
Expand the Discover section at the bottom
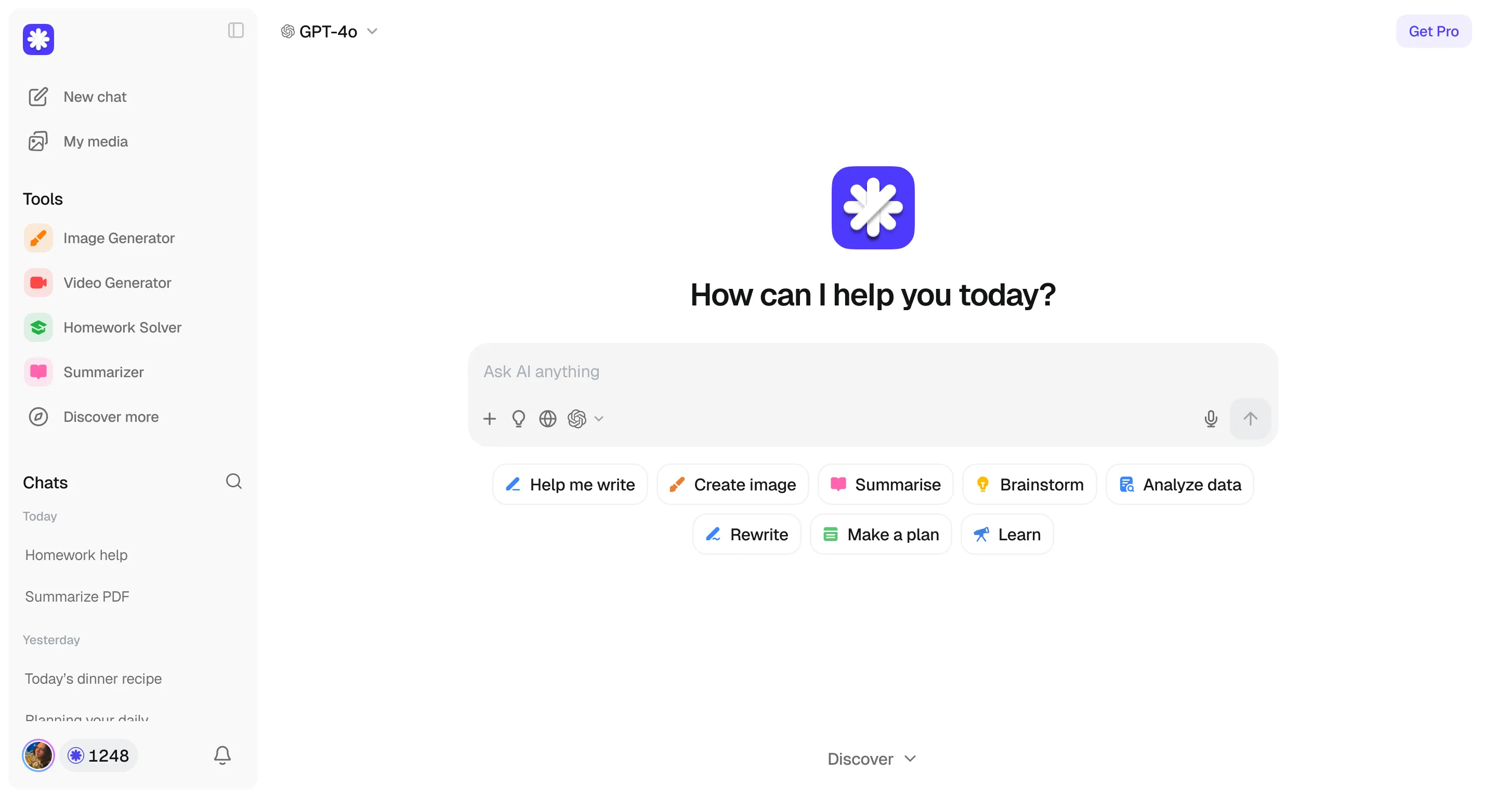[871, 759]
